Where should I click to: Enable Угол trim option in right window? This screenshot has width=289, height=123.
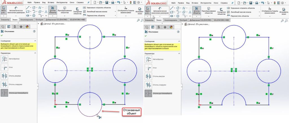pos(148,68)
